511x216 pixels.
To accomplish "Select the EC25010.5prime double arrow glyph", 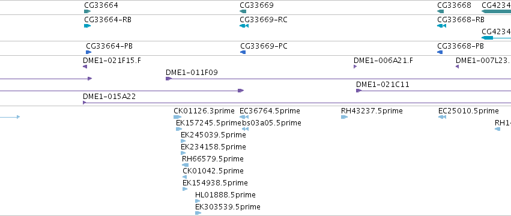I will click(442, 117).
